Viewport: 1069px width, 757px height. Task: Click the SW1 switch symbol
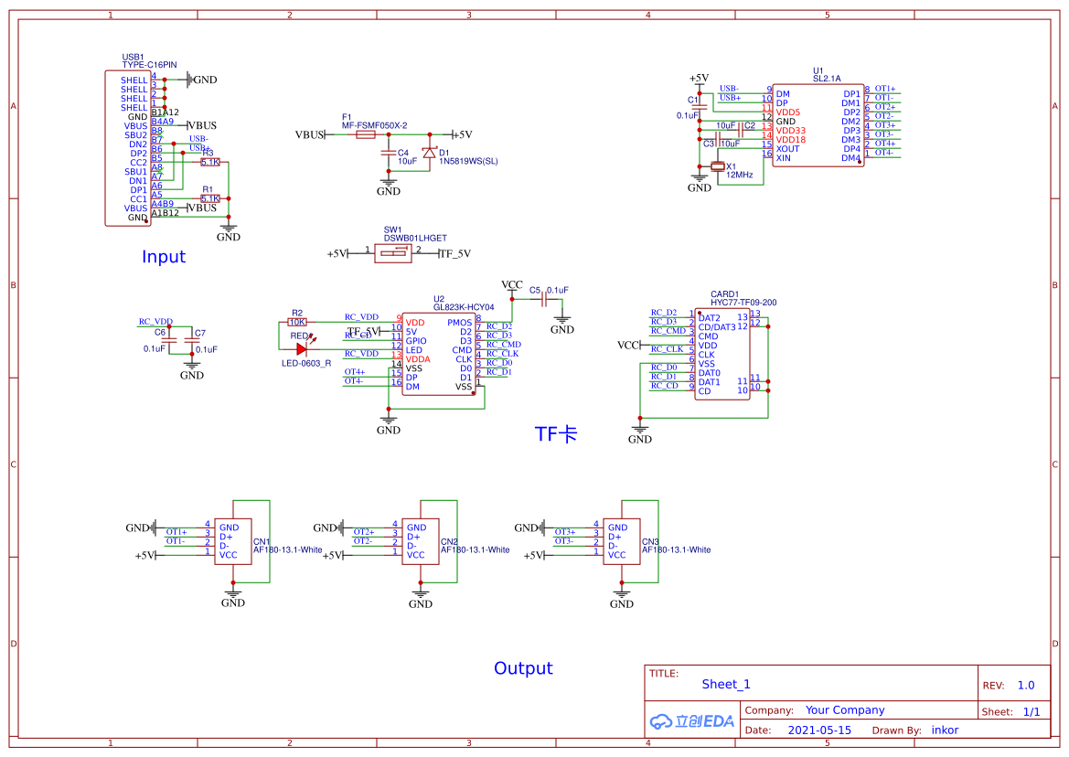click(392, 252)
